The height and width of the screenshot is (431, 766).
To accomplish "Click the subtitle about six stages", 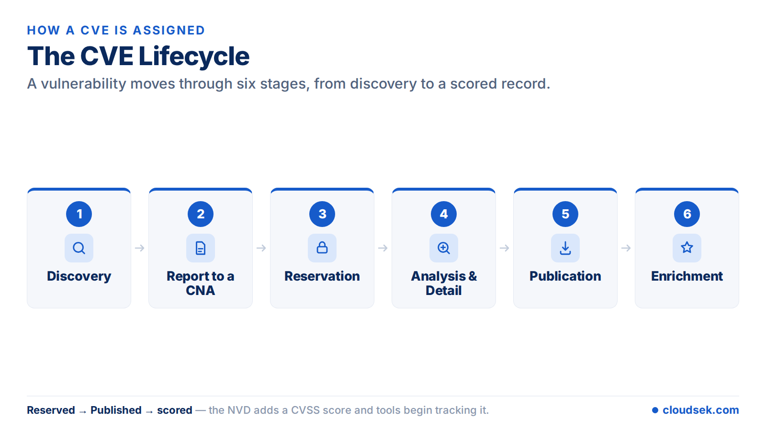I will click(x=289, y=84).
